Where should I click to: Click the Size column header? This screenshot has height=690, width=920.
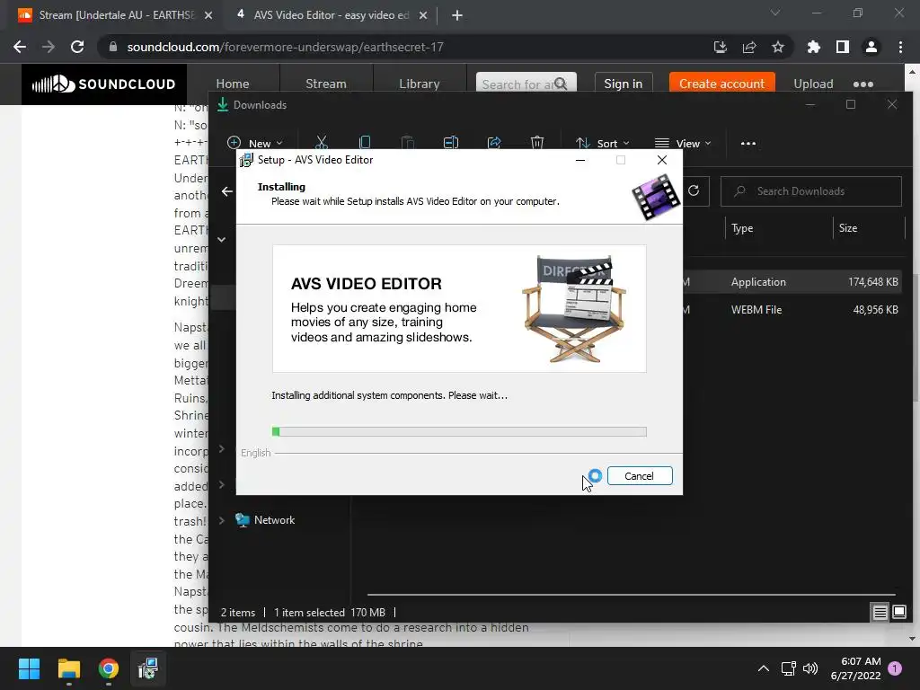(848, 228)
